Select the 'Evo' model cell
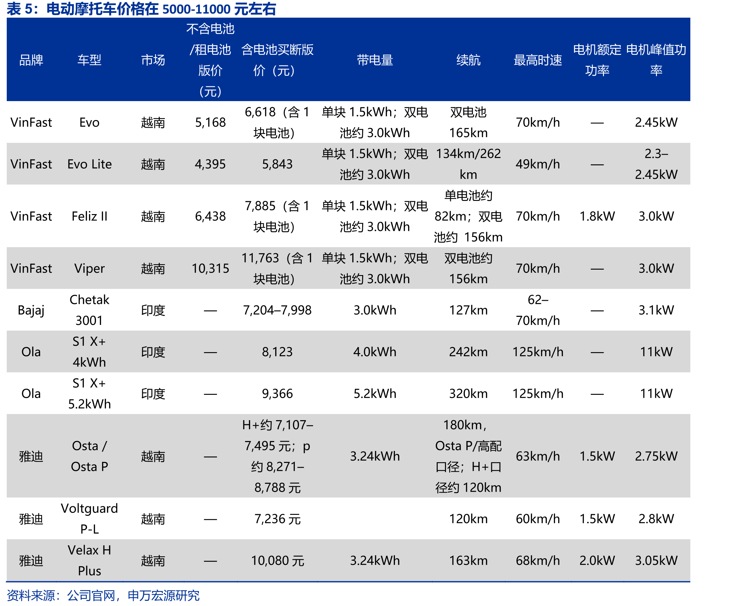The height and width of the screenshot is (606, 743). (89, 123)
